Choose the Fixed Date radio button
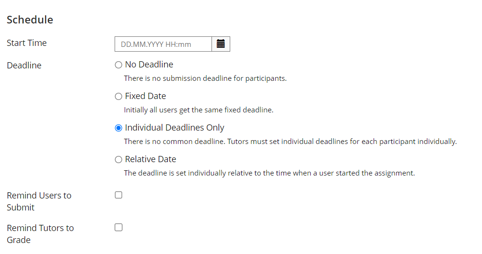482x254 pixels. click(x=118, y=96)
